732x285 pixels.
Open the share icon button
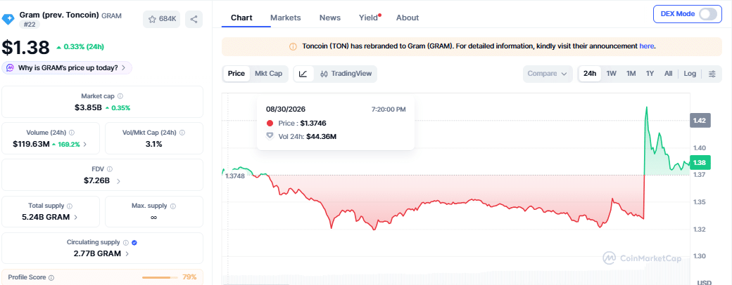194,19
